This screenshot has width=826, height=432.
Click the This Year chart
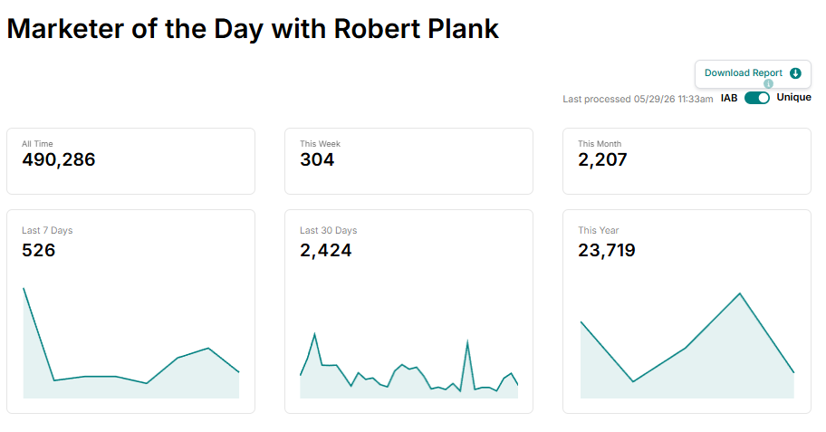(687, 345)
